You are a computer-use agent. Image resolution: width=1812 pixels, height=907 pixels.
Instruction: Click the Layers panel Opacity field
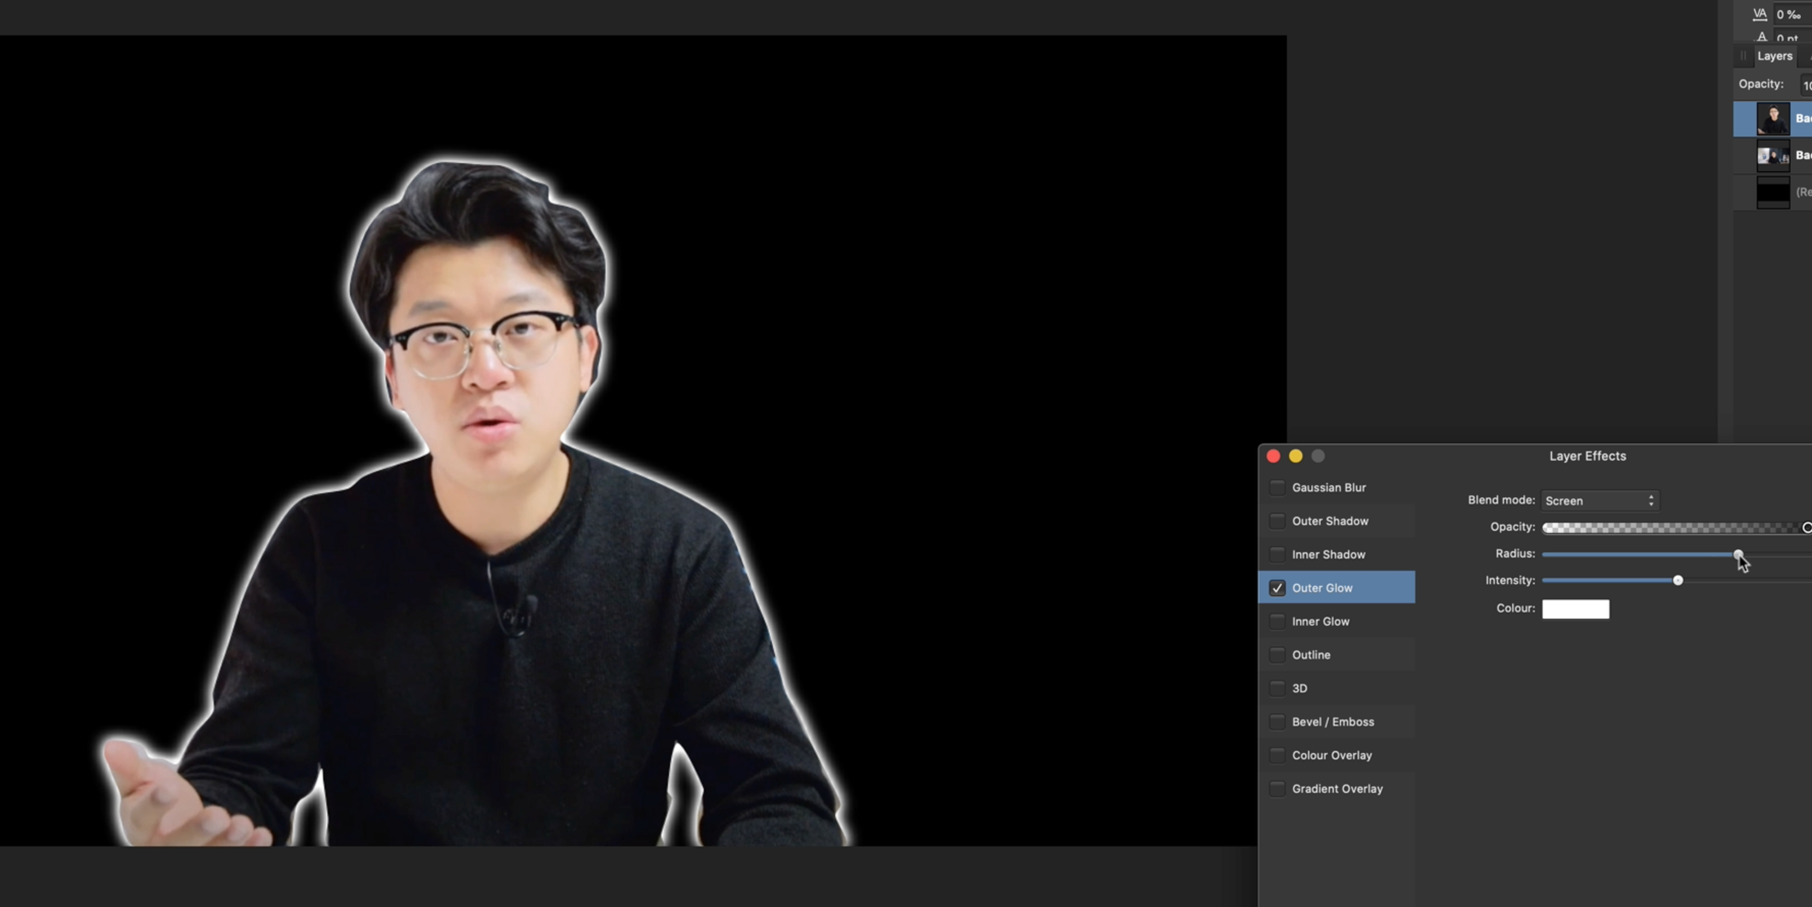tap(1805, 85)
